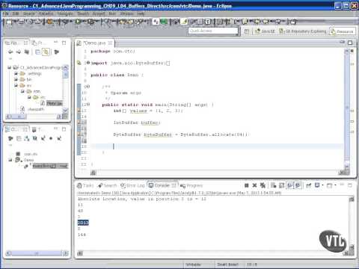Toggle Link with Editor in Navigator

pyautogui.click(x=46, y=52)
